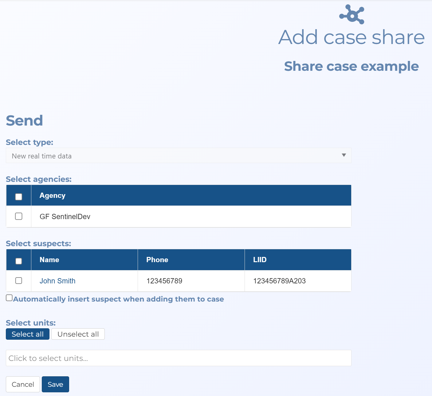
Task: Click the Agency column header
Action: tap(53, 196)
